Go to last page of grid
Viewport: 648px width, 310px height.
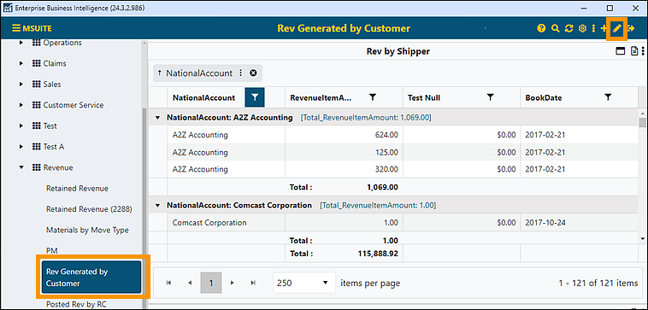[253, 284]
